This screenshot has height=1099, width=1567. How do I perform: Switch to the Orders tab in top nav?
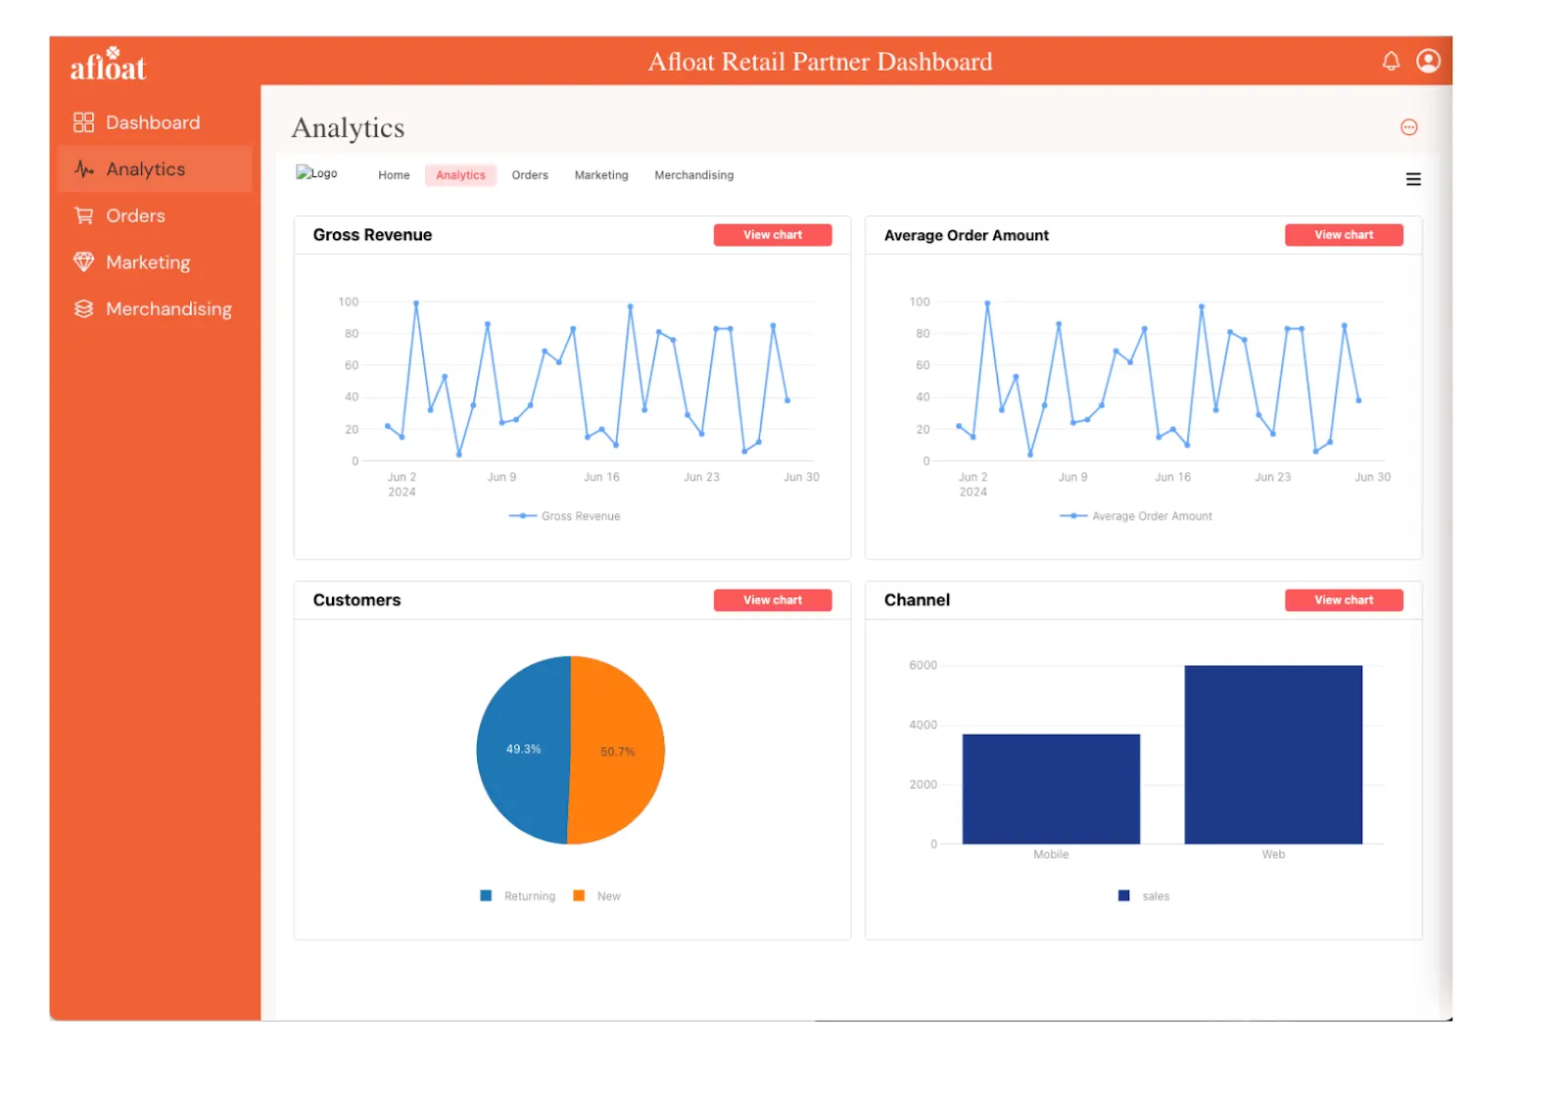pyautogui.click(x=530, y=175)
